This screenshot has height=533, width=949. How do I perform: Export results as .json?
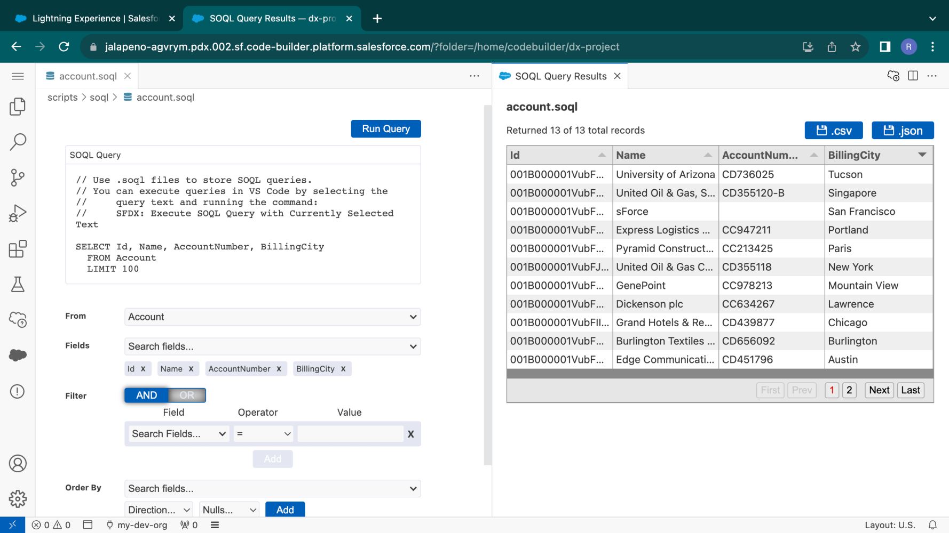(903, 131)
